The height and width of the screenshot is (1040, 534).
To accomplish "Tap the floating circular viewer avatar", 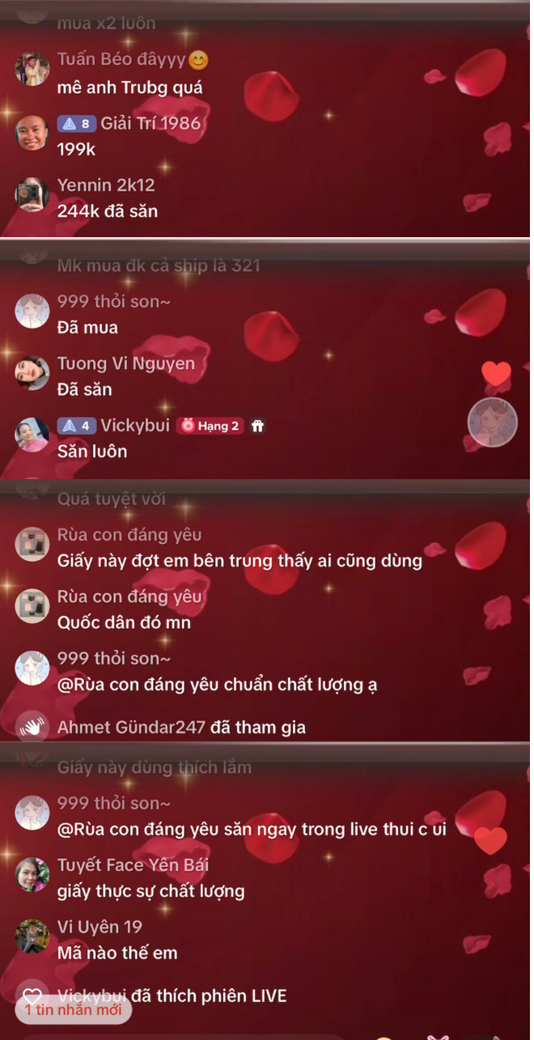I will (493, 422).
